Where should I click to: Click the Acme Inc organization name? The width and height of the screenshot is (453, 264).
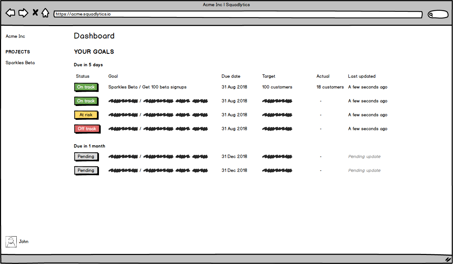coord(15,36)
